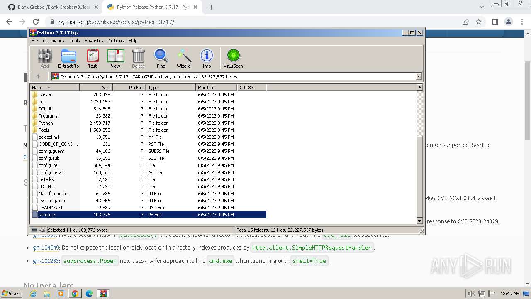Sort by the Packed column header

pos(129,88)
